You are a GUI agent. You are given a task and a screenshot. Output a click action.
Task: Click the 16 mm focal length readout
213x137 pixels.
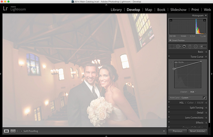click(183, 36)
